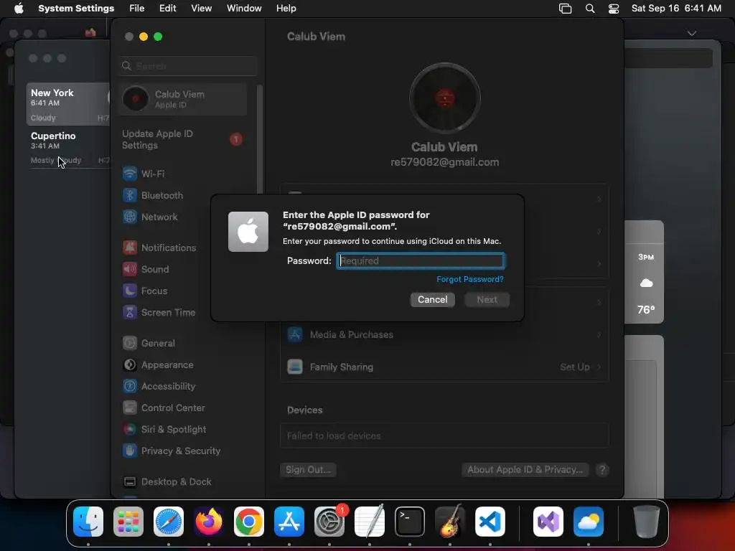Open Visual Studio Code from Dock
Image resolution: width=735 pixels, height=551 pixels.
pyautogui.click(x=490, y=522)
